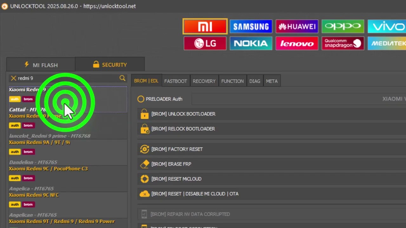
Task: Select the Vivo brand logo
Action: pos(387,26)
